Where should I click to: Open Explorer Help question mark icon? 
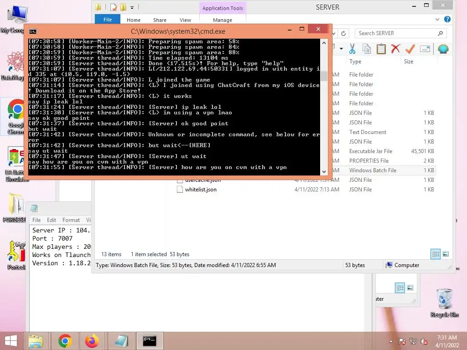point(447,19)
